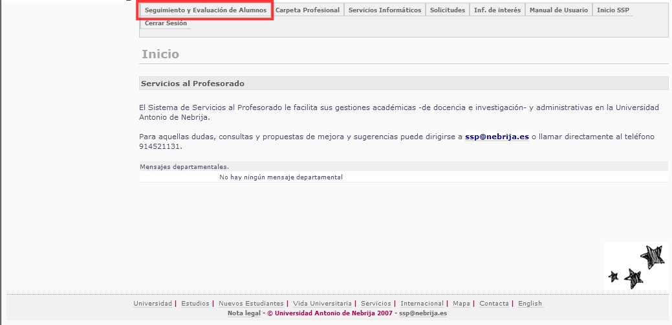Image resolution: width=672 pixels, height=325 pixels.
Task: Open the Carpeta Profesional menu
Action: click(x=307, y=10)
